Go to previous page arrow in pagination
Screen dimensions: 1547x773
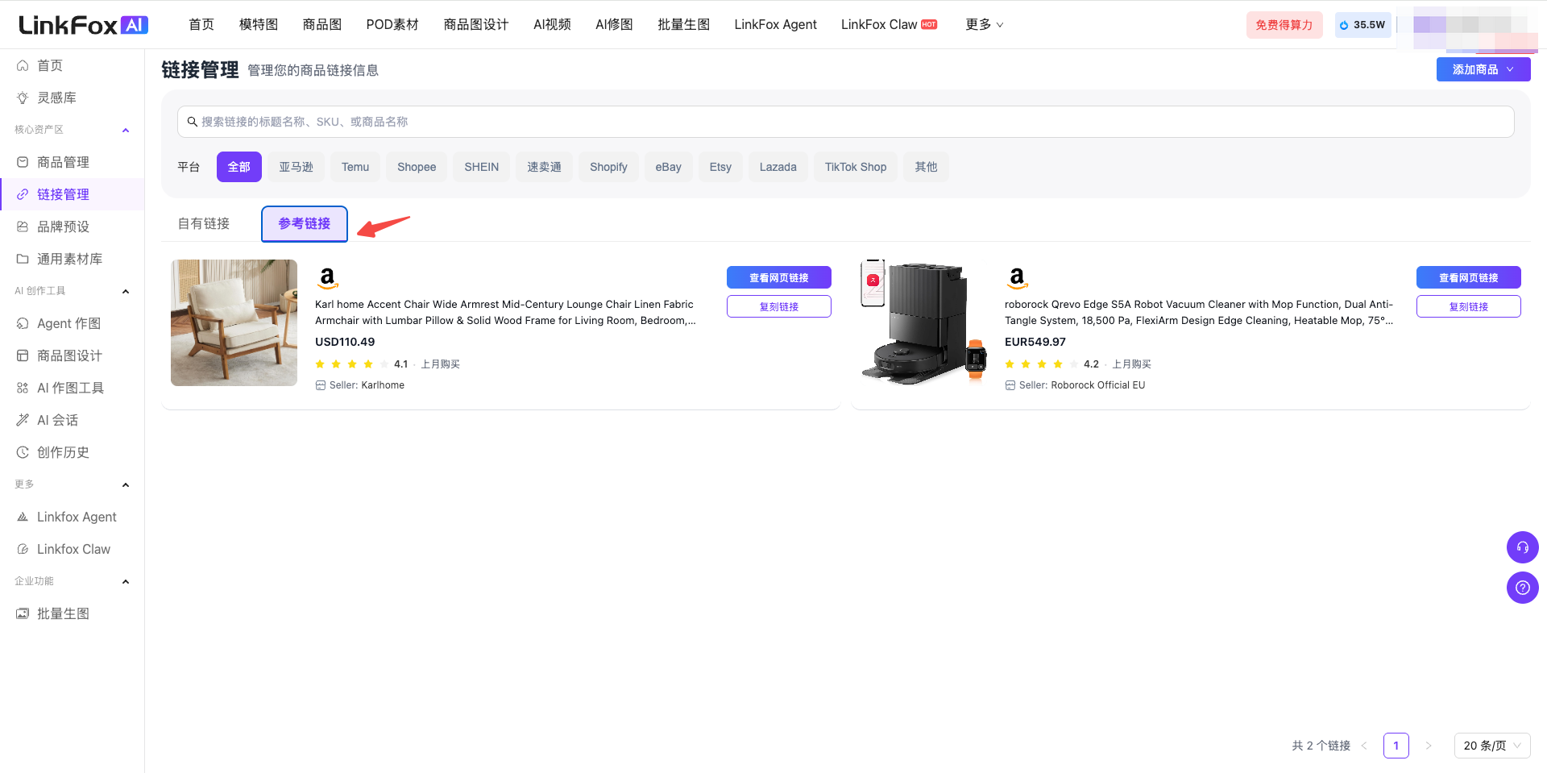[x=1364, y=746]
